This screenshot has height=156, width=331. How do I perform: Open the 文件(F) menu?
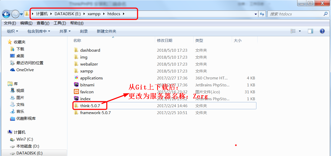[x=10, y=23]
